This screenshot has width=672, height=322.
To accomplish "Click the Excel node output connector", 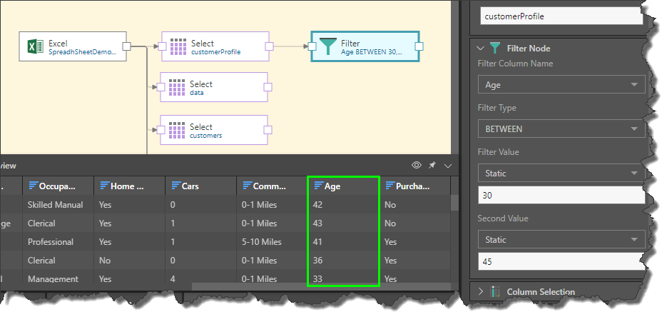I will 126,46.
